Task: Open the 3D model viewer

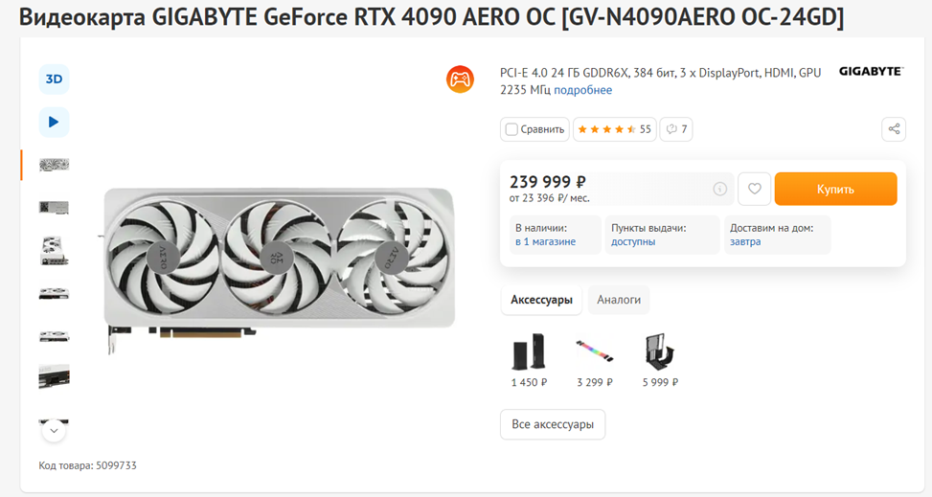Action: point(54,79)
